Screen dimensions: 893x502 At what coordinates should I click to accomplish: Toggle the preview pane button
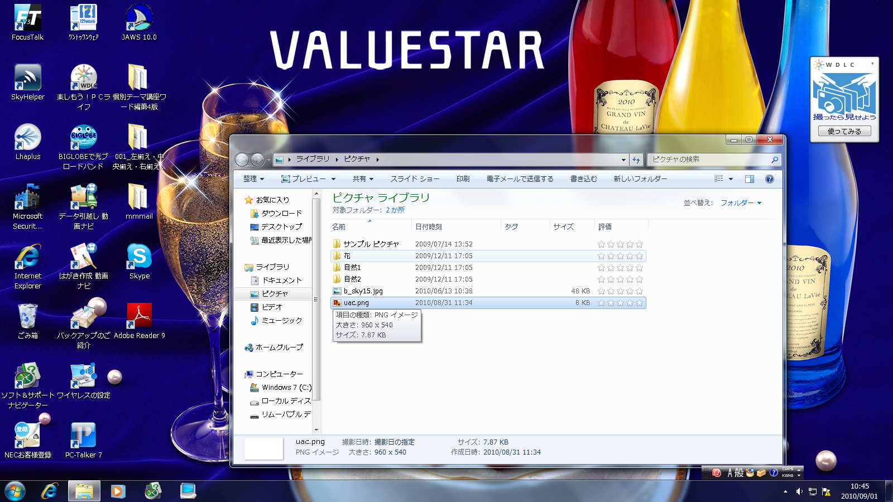750,179
